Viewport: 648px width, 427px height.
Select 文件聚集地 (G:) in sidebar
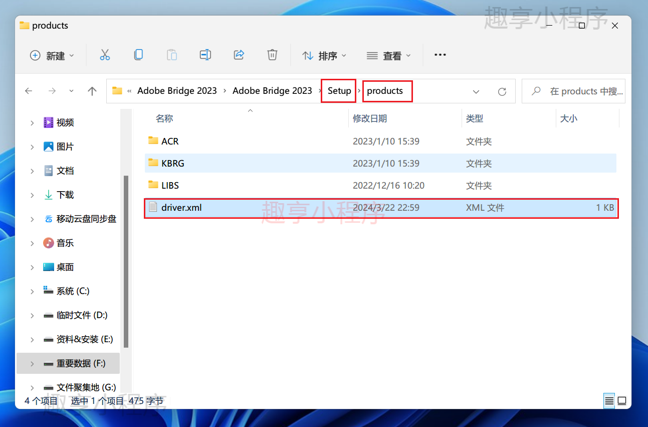point(86,387)
